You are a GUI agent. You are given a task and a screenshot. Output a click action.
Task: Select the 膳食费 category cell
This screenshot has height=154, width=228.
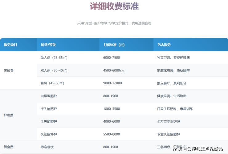pos(9,147)
